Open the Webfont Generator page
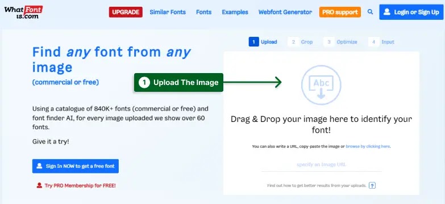Screen dimensions: 445x204 pos(285,12)
